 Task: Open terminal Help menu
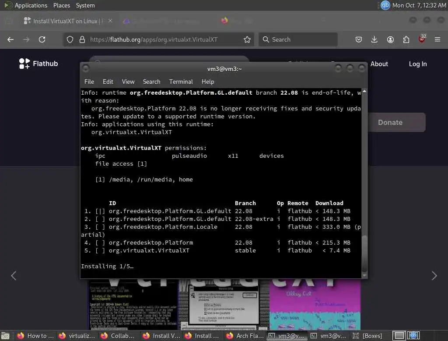click(x=208, y=82)
